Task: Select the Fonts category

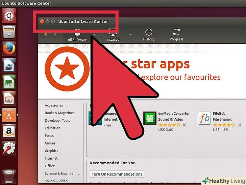Action: (49, 136)
